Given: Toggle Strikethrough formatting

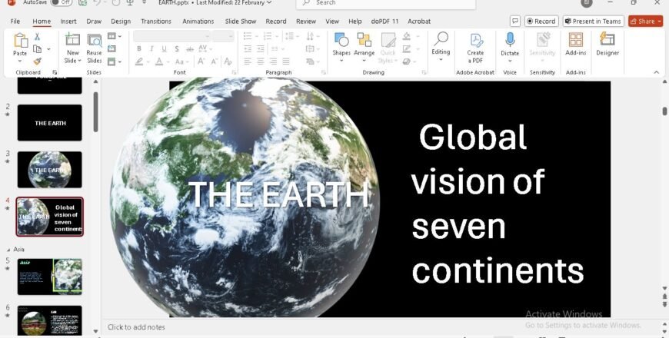Looking at the screenshot, I should click(189, 49).
